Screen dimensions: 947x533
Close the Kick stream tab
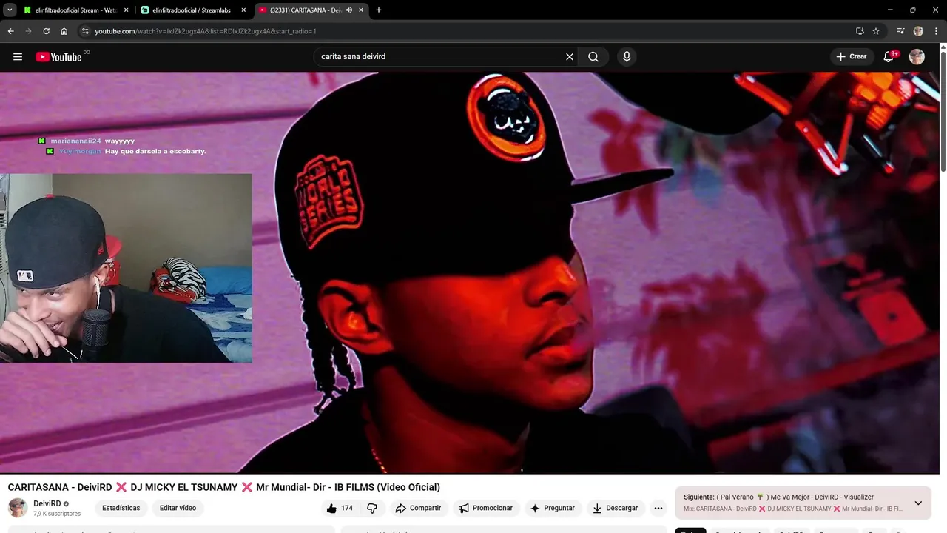[x=126, y=10]
